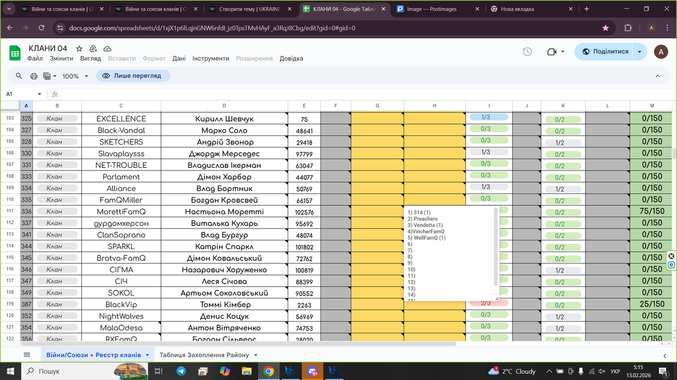Open the Copilot taskbar icon
677x380 pixels.
tap(224, 371)
